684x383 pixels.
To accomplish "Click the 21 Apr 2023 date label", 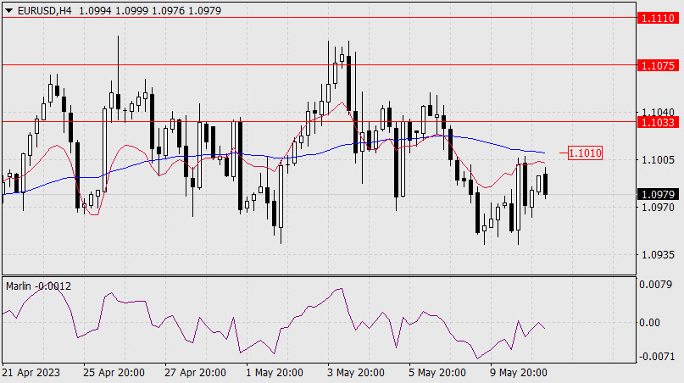I will point(32,373).
